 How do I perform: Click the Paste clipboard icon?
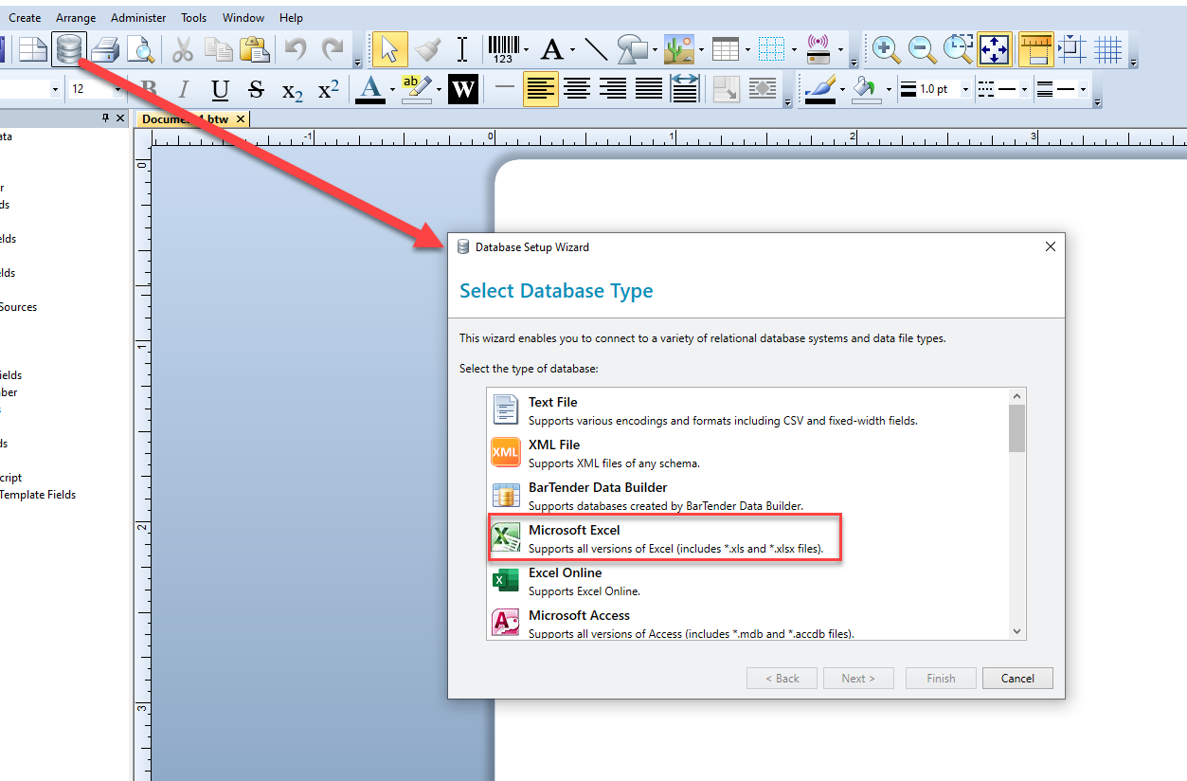point(255,49)
